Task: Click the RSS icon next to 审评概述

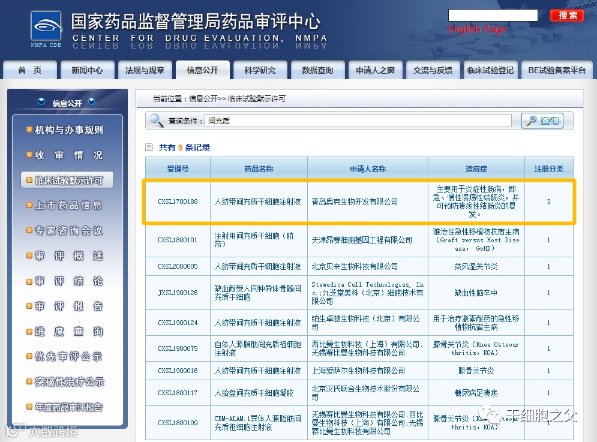Action: point(29,255)
